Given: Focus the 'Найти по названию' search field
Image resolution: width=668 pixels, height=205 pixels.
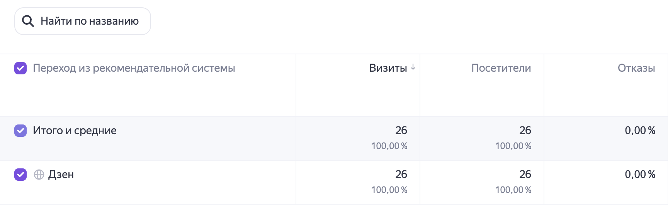Looking at the screenshot, I should click(x=83, y=21).
